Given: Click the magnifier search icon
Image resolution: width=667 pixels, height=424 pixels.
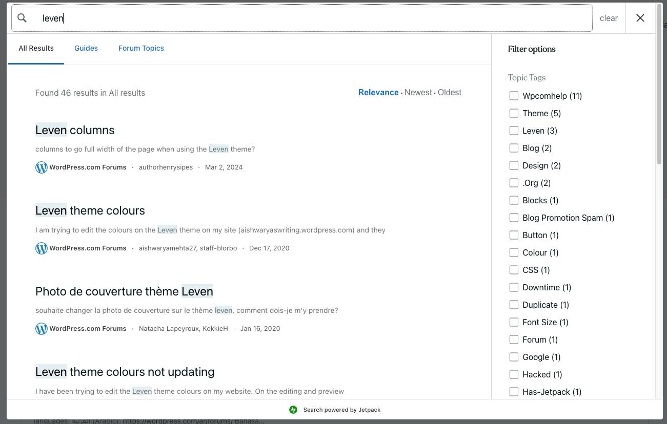Looking at the screenshot, I should coord(22,18).
